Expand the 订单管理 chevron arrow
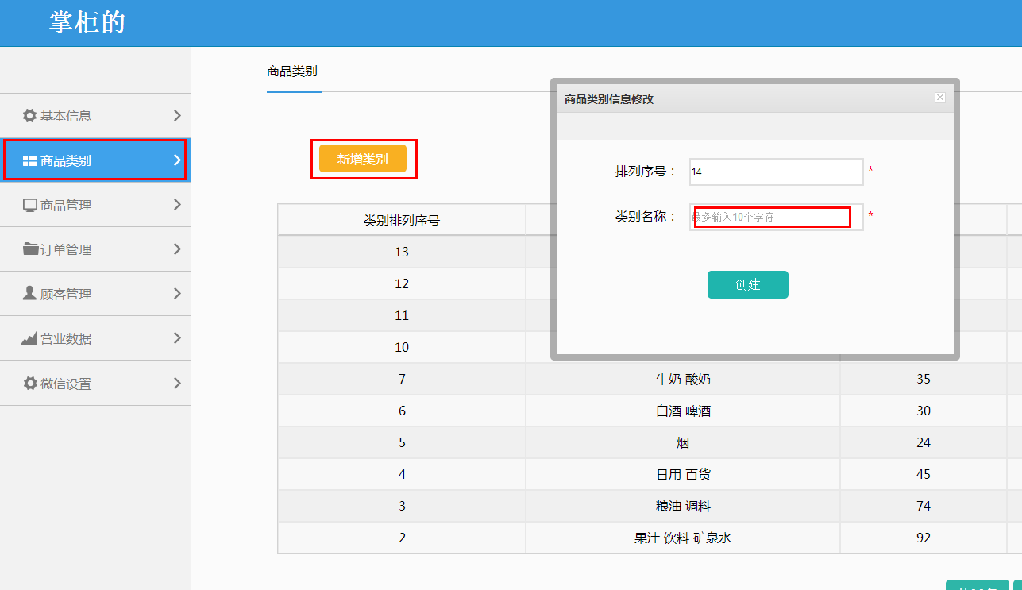 click(177, 249)
